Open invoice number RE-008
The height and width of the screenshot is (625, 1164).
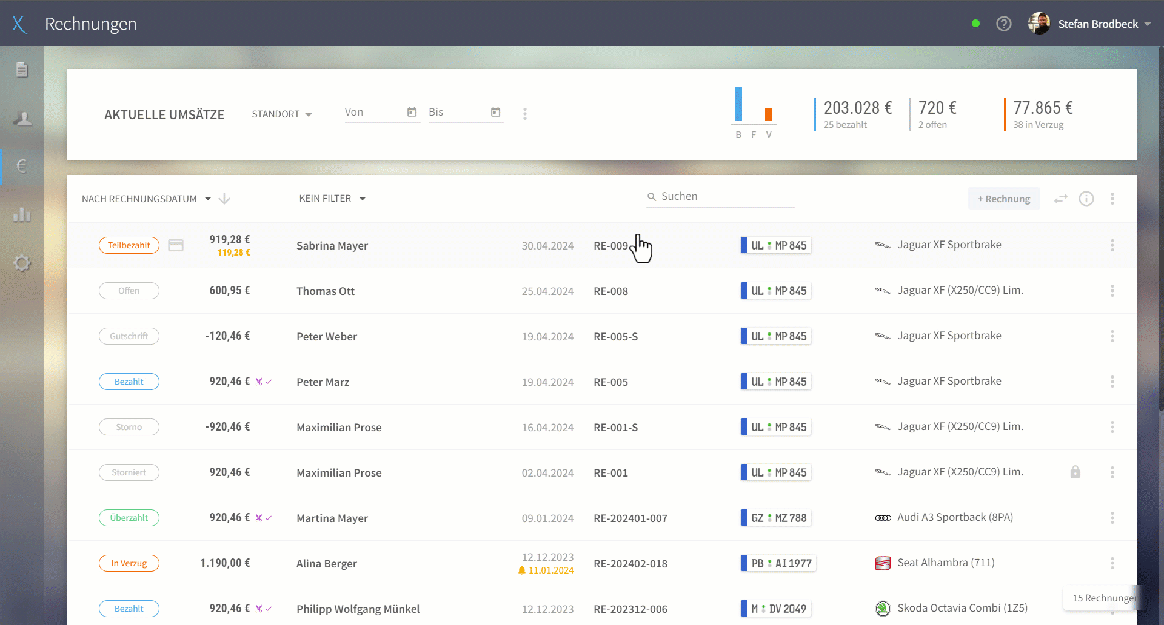click(611, 291)
